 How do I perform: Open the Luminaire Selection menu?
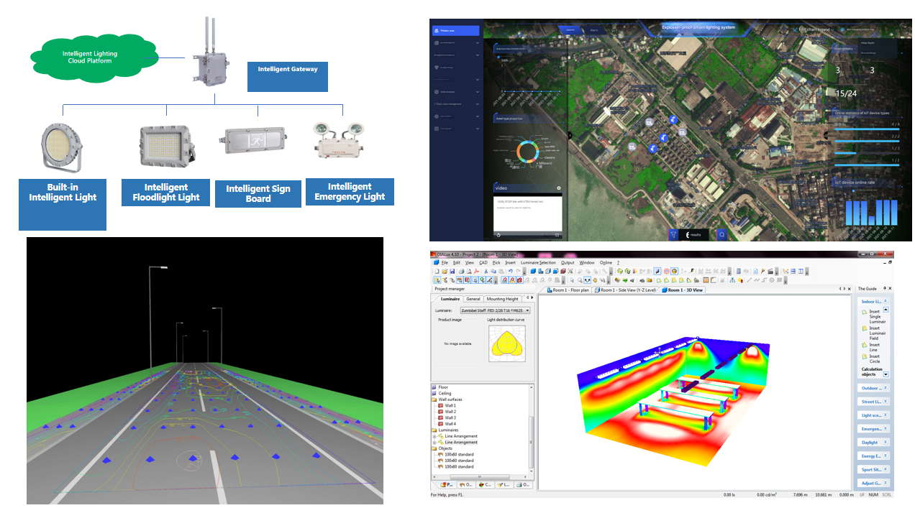[x=538, y=262]
